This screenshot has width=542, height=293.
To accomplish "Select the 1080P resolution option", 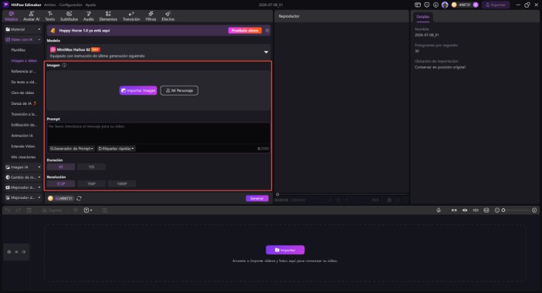I will [122, 184].
